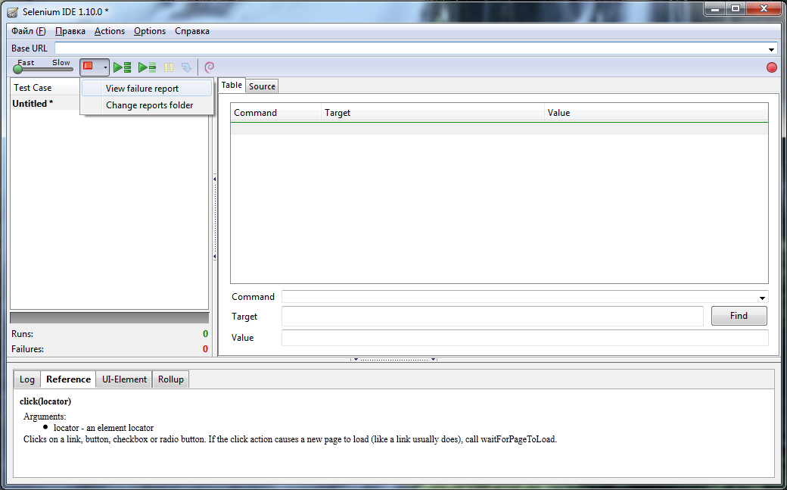The height and width of the screenshot is (490, 787).
Task: Click the red failure report toolbar icon
Action: coord(88,67)
